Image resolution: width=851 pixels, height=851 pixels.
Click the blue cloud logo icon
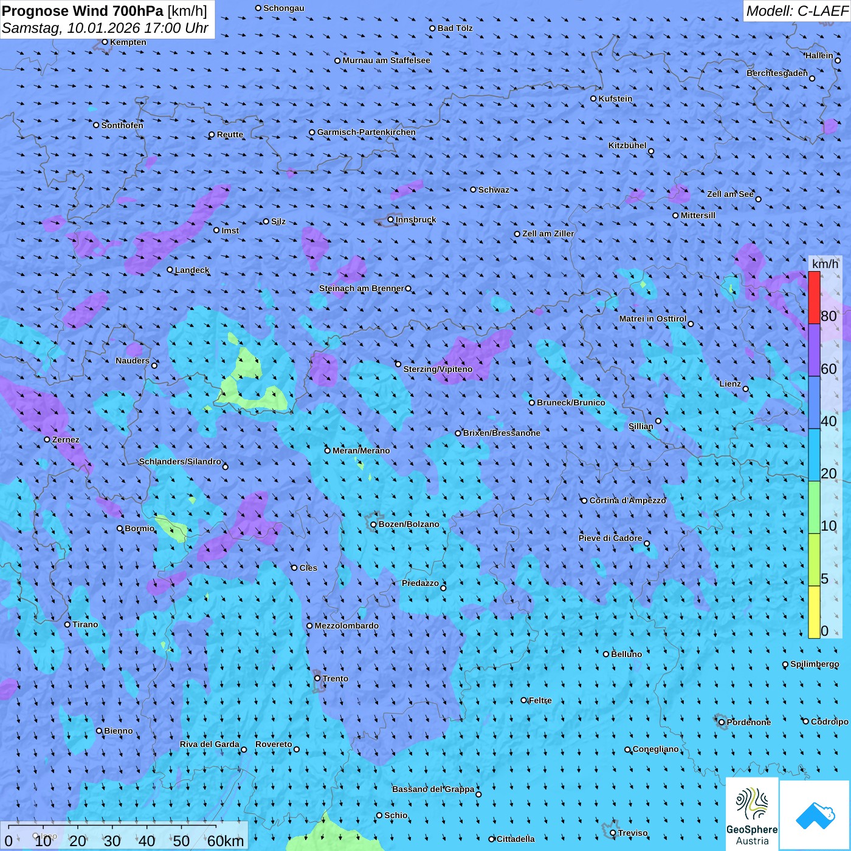(815, 816)
